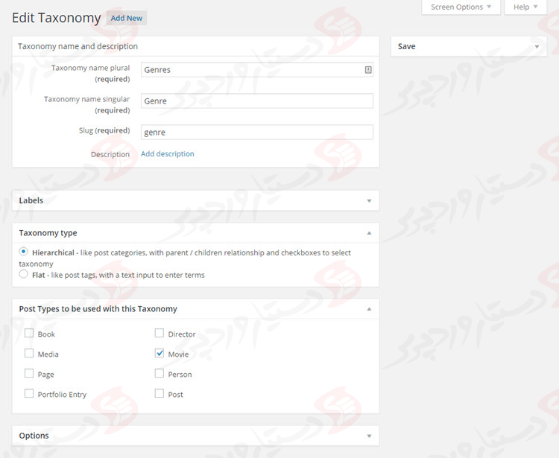Check the Director post type checkbox

[x=160, y=333]
